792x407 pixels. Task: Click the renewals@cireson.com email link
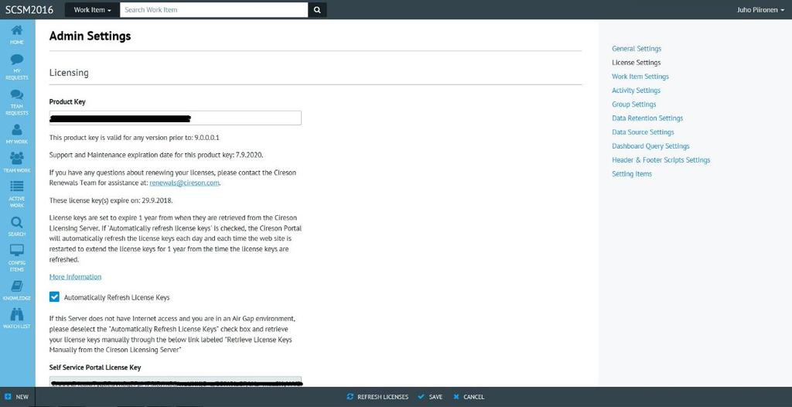click(x=184, y=183)
